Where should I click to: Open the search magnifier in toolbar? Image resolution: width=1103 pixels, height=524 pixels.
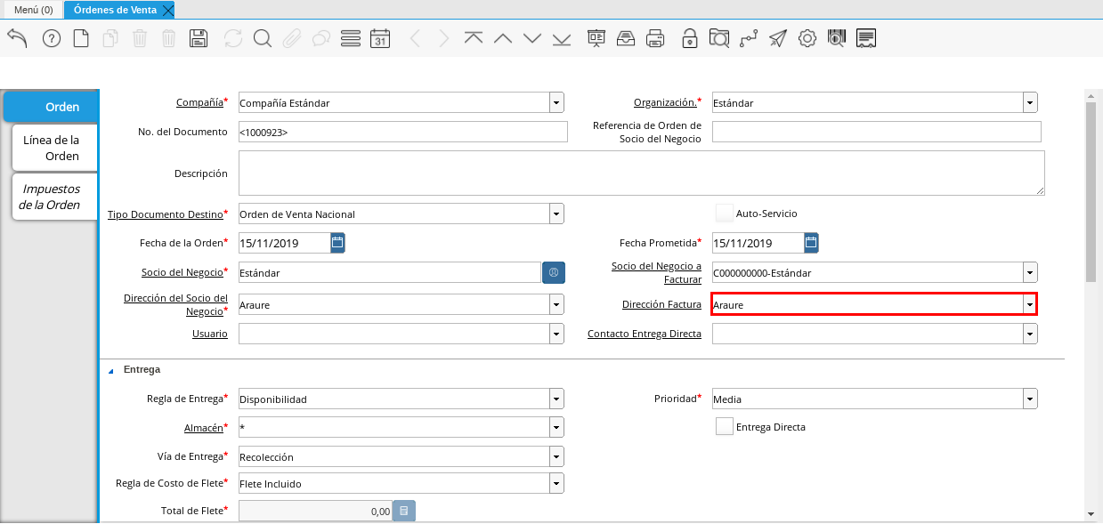pyautogui.click(x=262, y=38)
